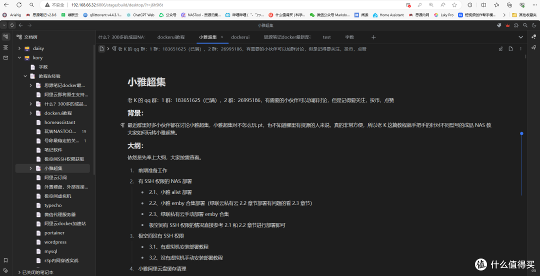Image resolution: width=540 pixels, height=276 pixels.
Task: Open the tag panel icon in left dock
Action: pyautogui.click(x=5, y=270)
